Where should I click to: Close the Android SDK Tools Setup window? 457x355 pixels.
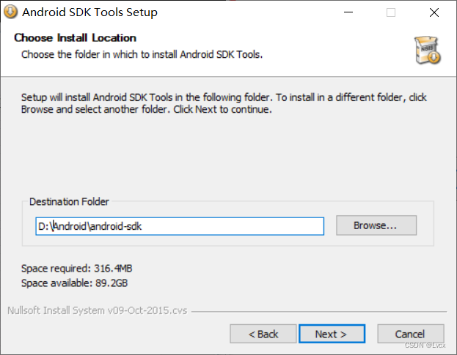point(434,12)
